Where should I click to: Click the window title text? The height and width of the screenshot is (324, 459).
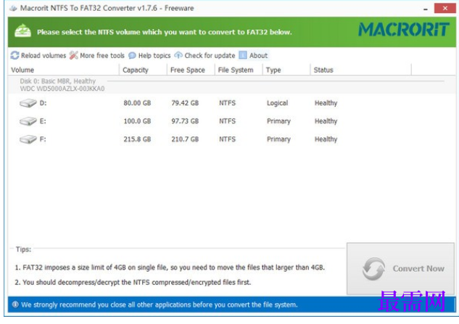pos(107,8)
